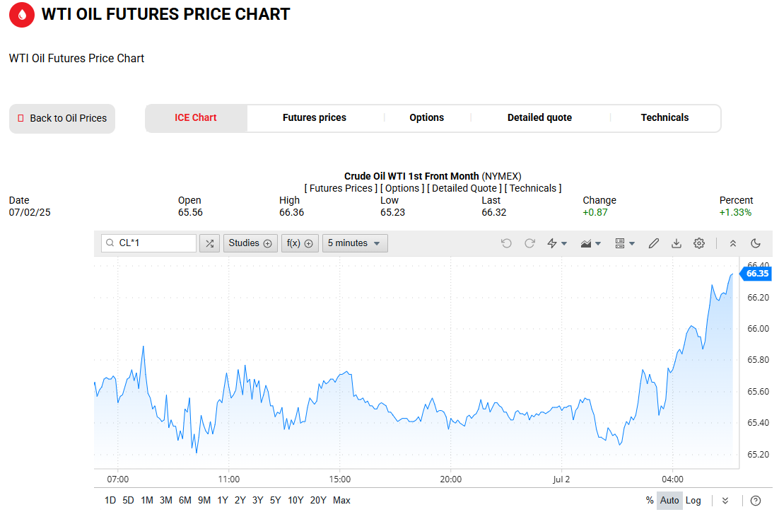779x512 pixels.
Task: Set chart range to 20Y
Action: [318, 501]
